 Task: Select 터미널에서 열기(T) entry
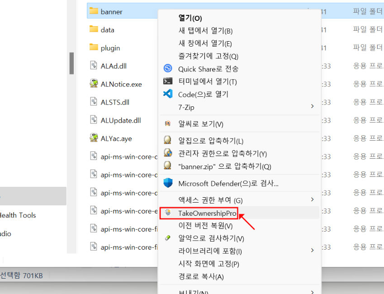pos(240,81)
